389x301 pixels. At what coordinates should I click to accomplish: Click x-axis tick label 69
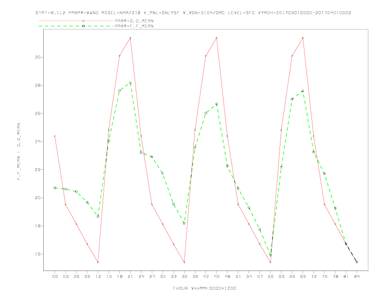pyautogui.click(x=303, y=276)
